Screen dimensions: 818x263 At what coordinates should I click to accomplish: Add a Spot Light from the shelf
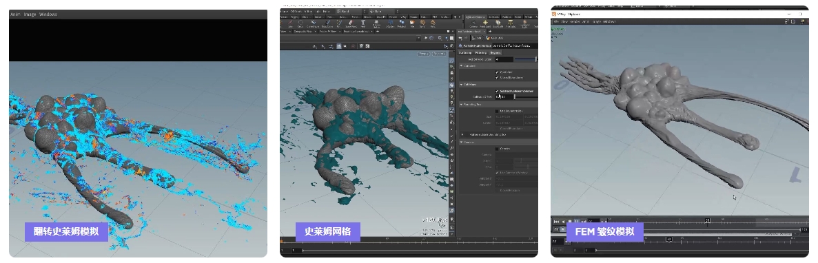pos(498,23)
